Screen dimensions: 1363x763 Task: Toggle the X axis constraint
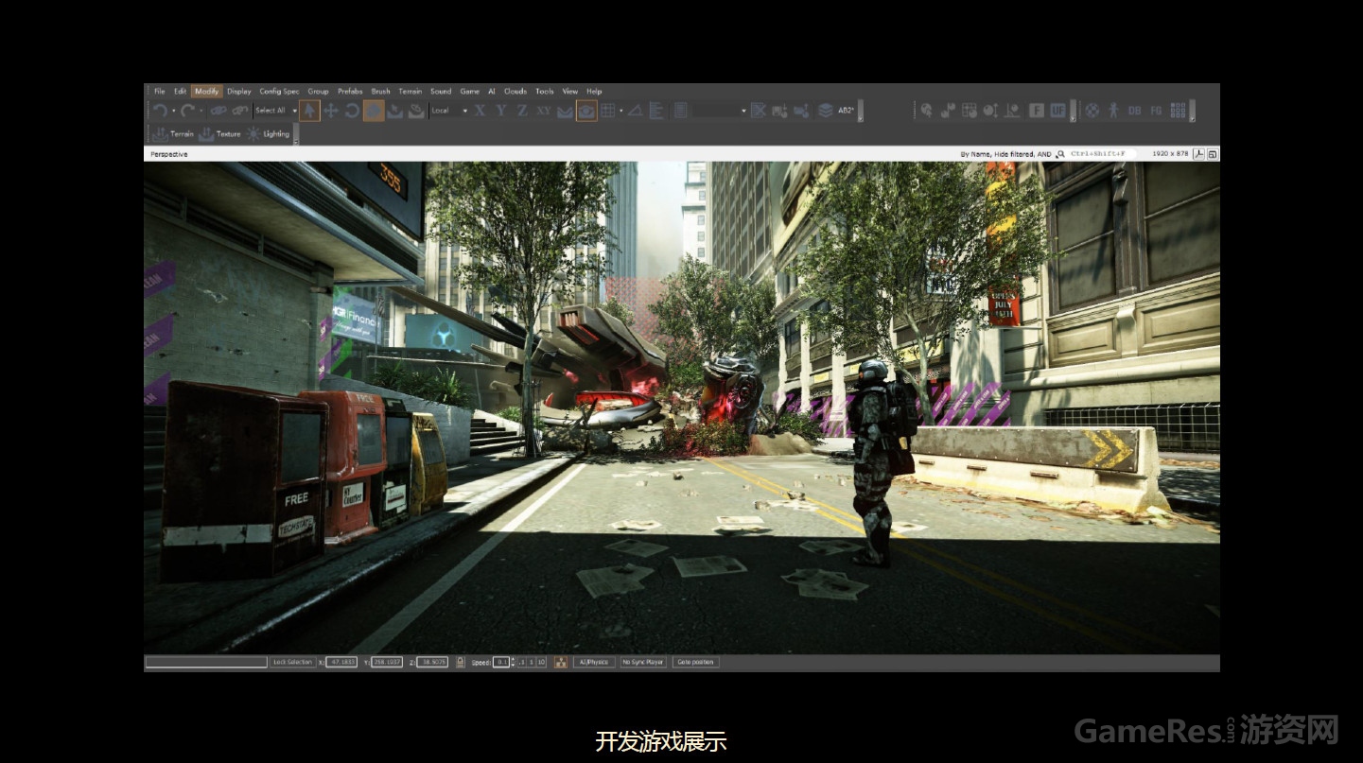pyautogui.click(x=481, y=111)
